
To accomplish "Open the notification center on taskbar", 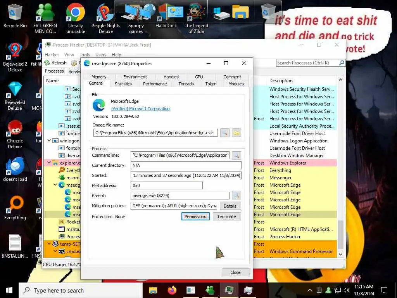I will coord(384,290).
